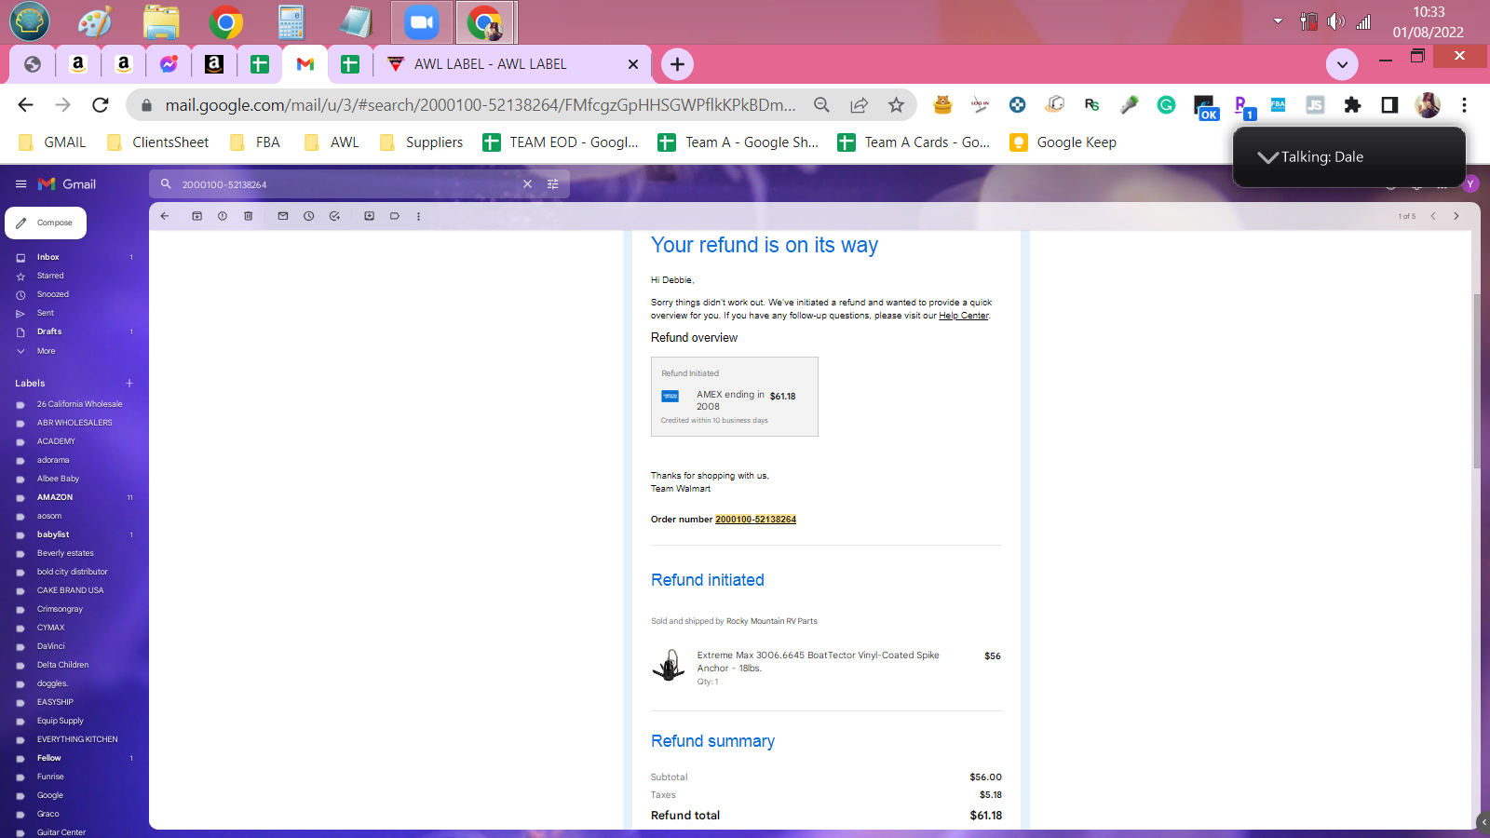
Task: Open Team A Cards bookmark
Action: coord(914,142)
